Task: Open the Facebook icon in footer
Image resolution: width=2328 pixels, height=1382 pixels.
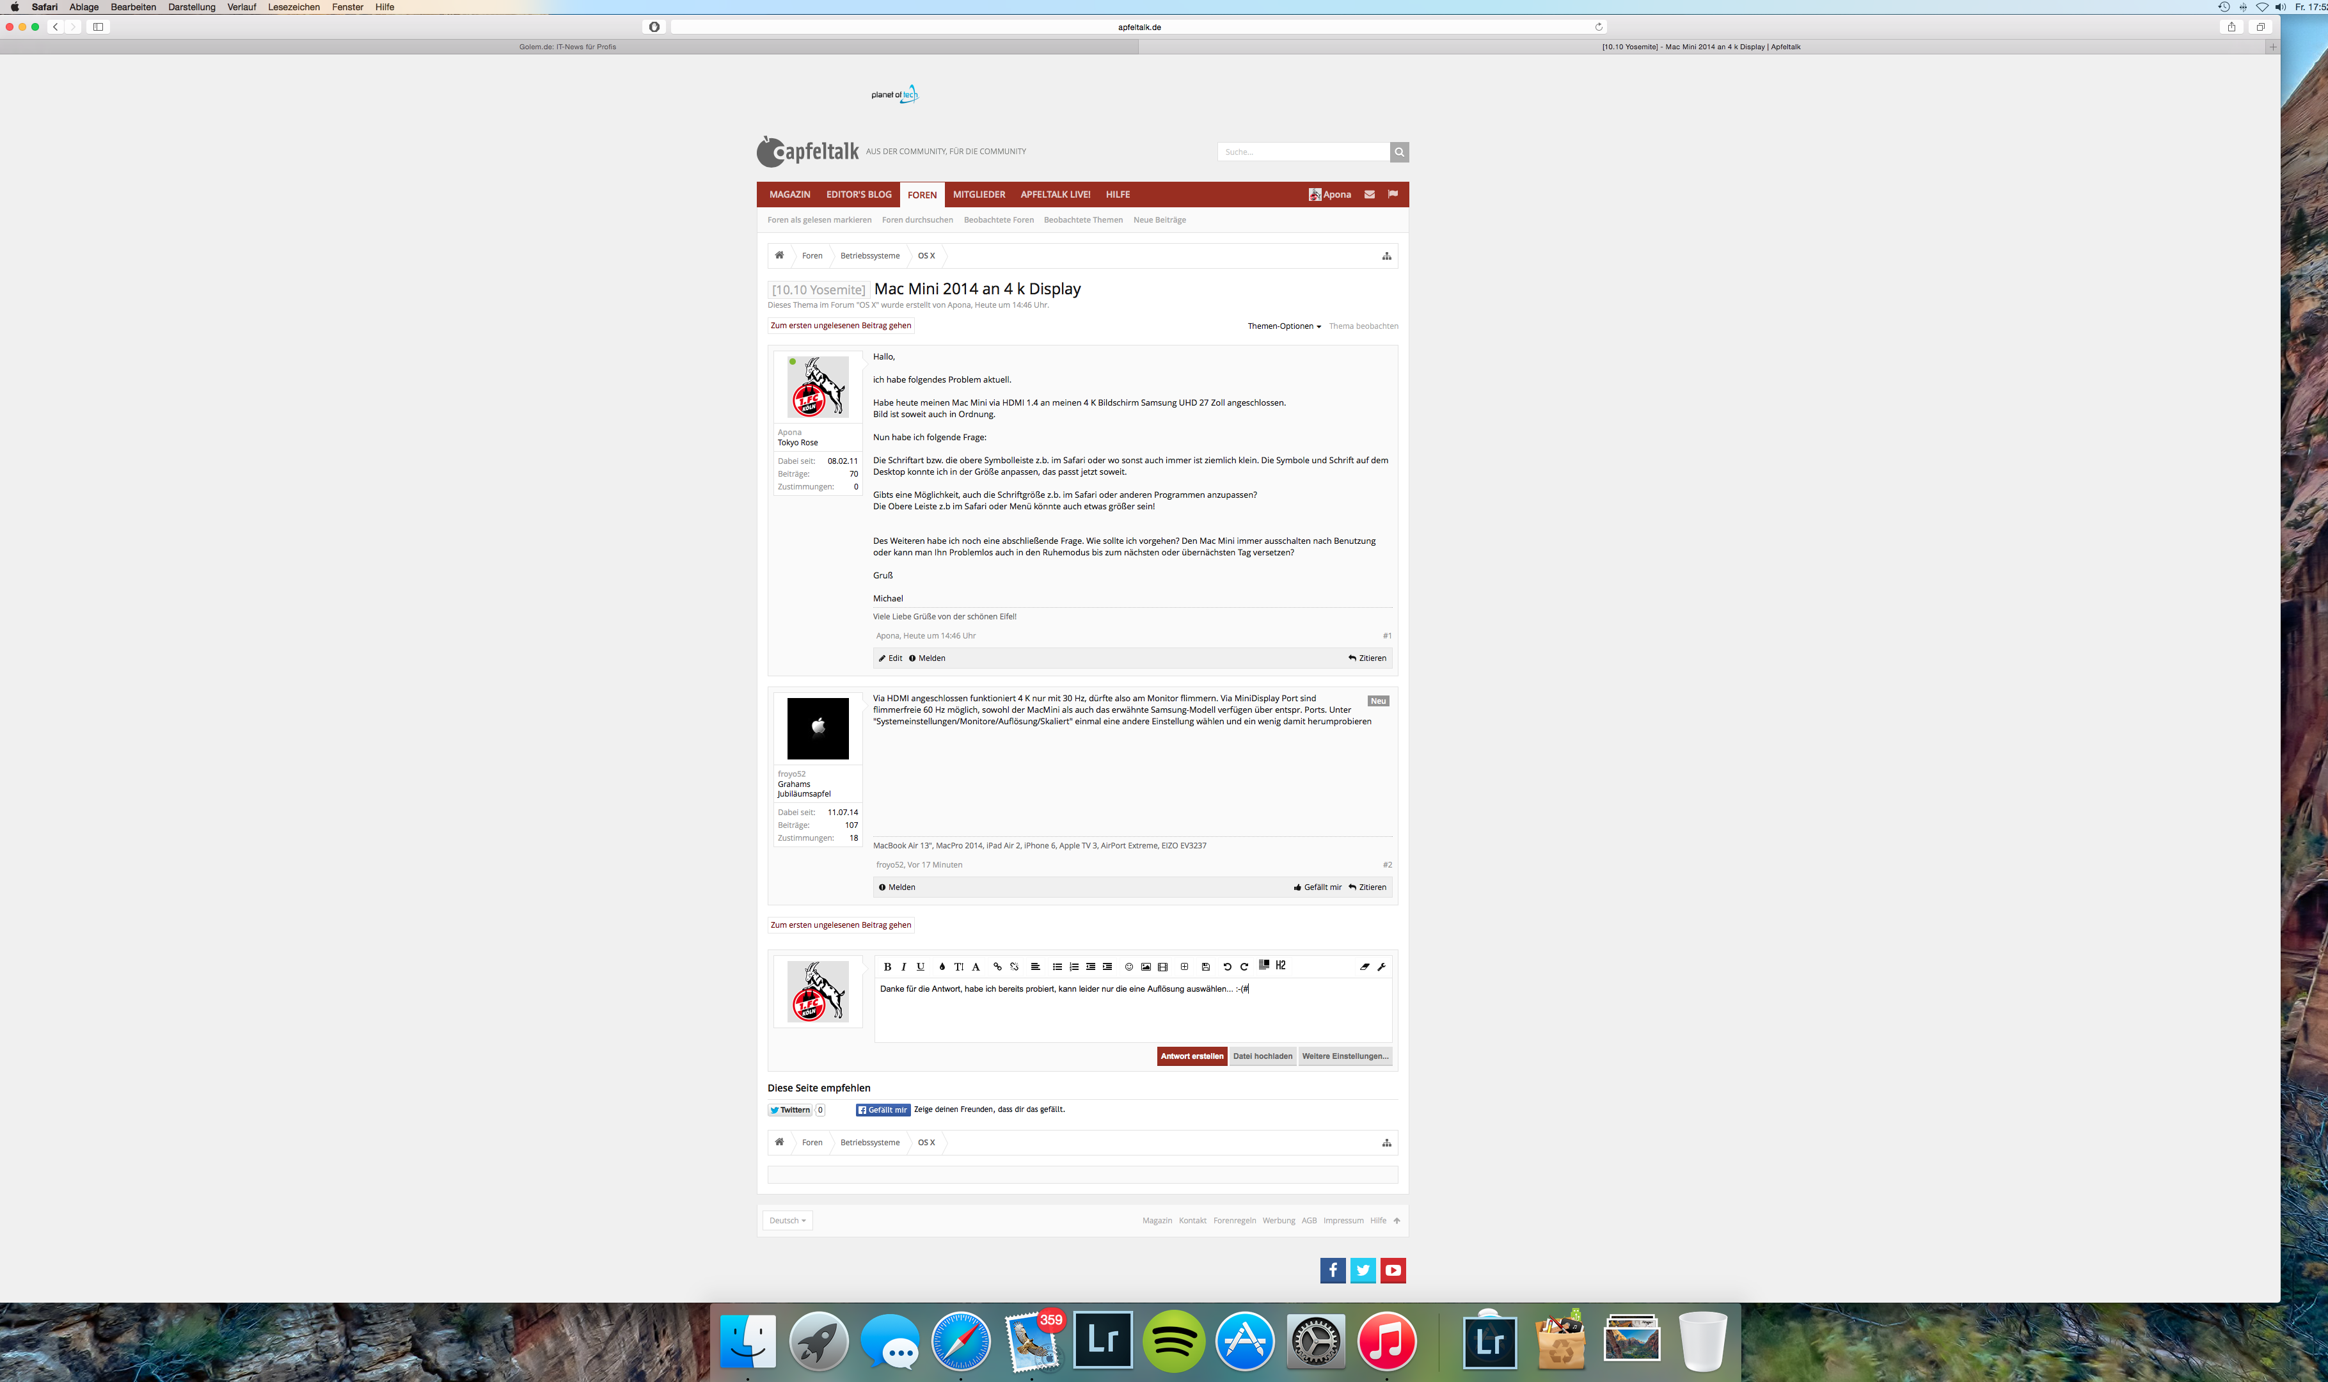Action: (1333, 1270)
